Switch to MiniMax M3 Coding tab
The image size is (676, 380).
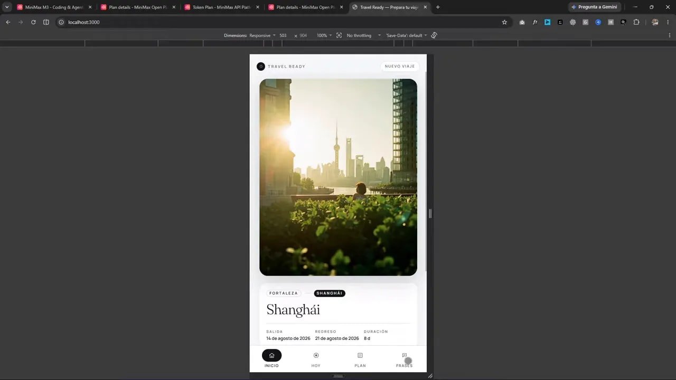54,7
